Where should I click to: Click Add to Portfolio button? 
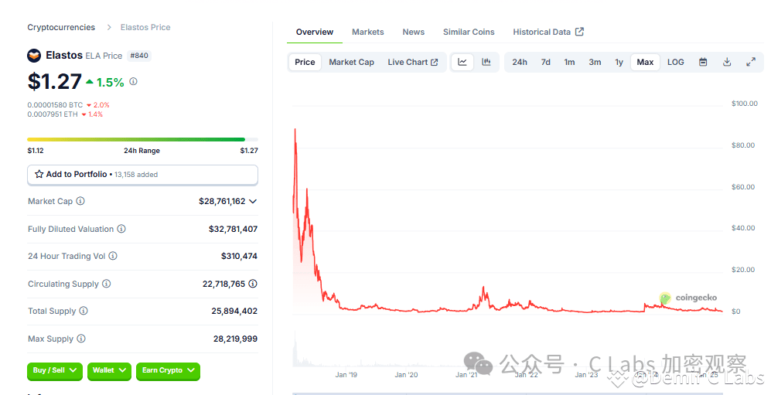pyautogui.click(x=142, y=175)
